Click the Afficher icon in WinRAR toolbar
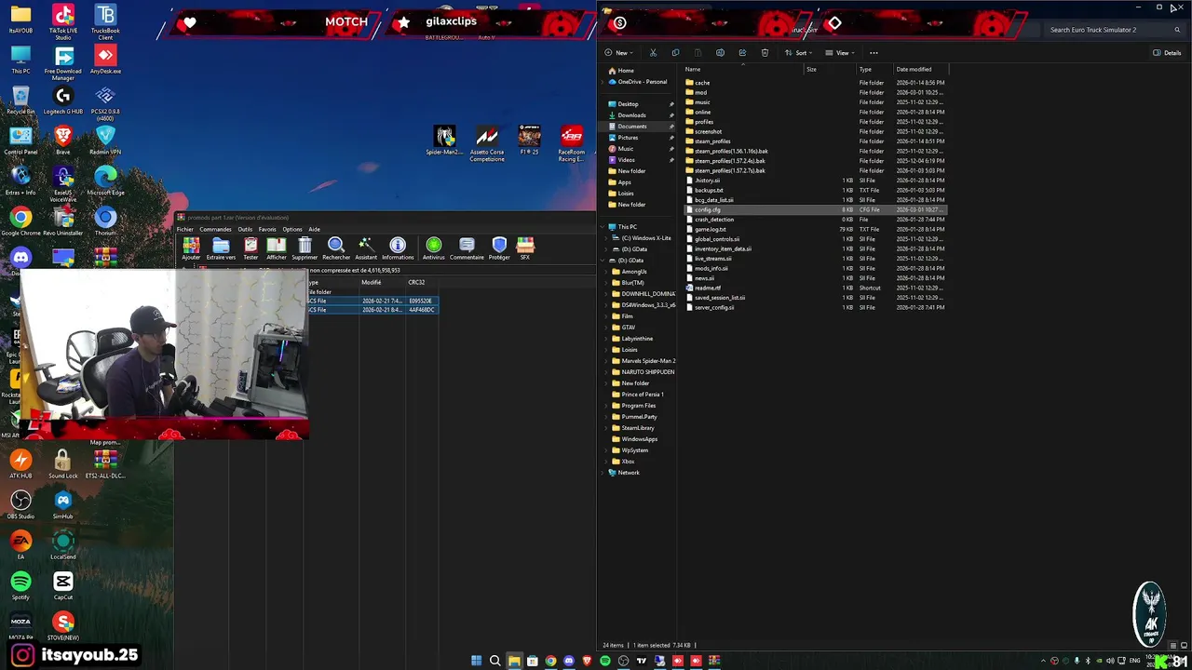 (277, 246)
